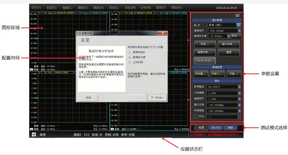Click the 介电常数 1.000 field
The width and height of the screenshot is (288, 155).
(222, 93)
